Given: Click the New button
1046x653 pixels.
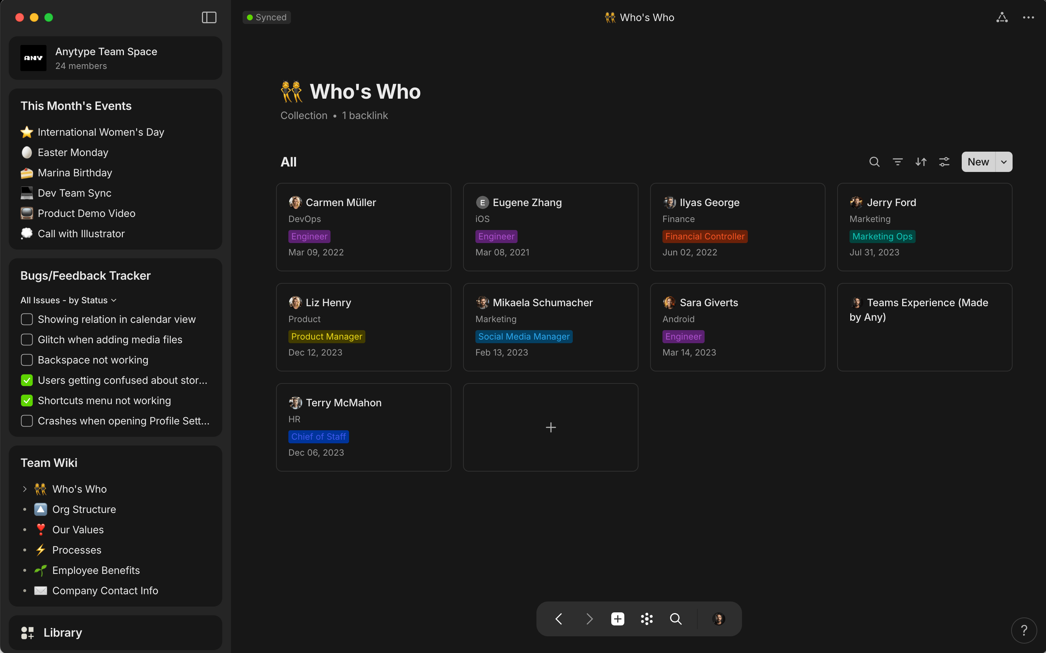Looking at the screenshot, I should point(978,161).
